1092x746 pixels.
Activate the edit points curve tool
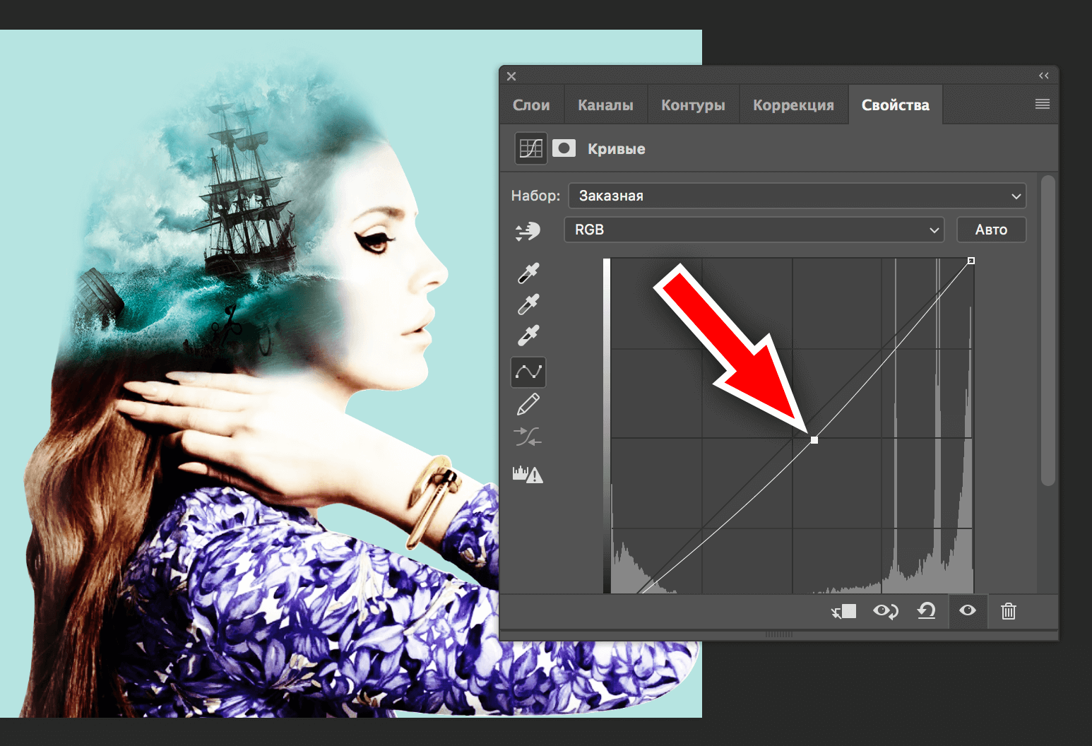tap(528, 372)
